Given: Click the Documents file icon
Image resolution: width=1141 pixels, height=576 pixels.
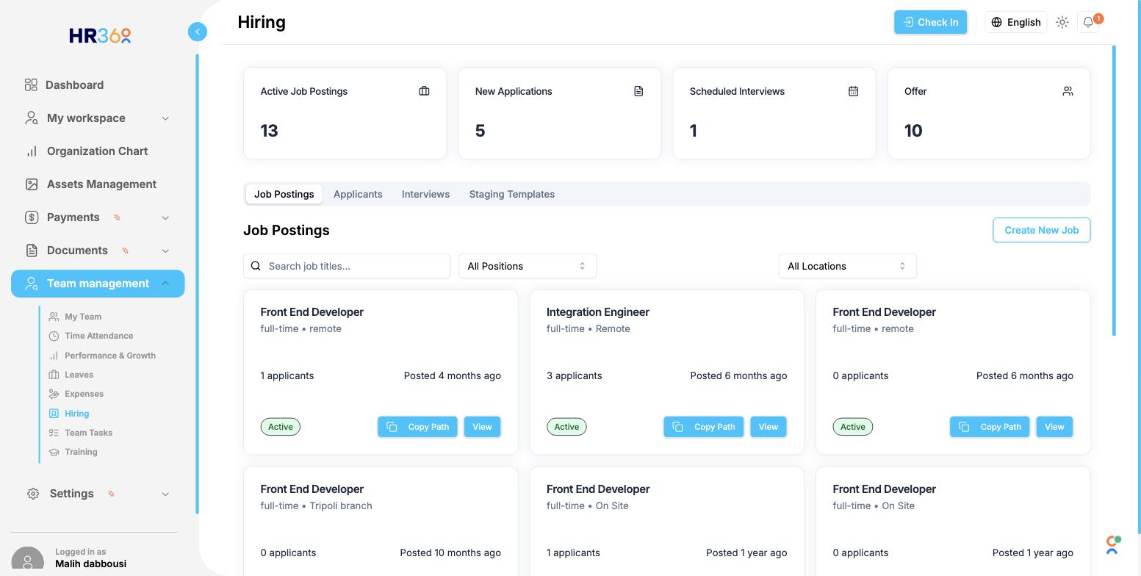Looking at the screenshot, I should [32, 251].
